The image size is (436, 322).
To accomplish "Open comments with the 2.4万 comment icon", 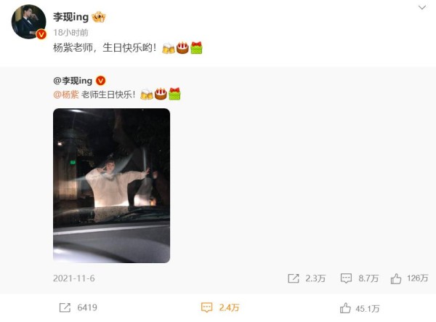I will coord(206,307).
